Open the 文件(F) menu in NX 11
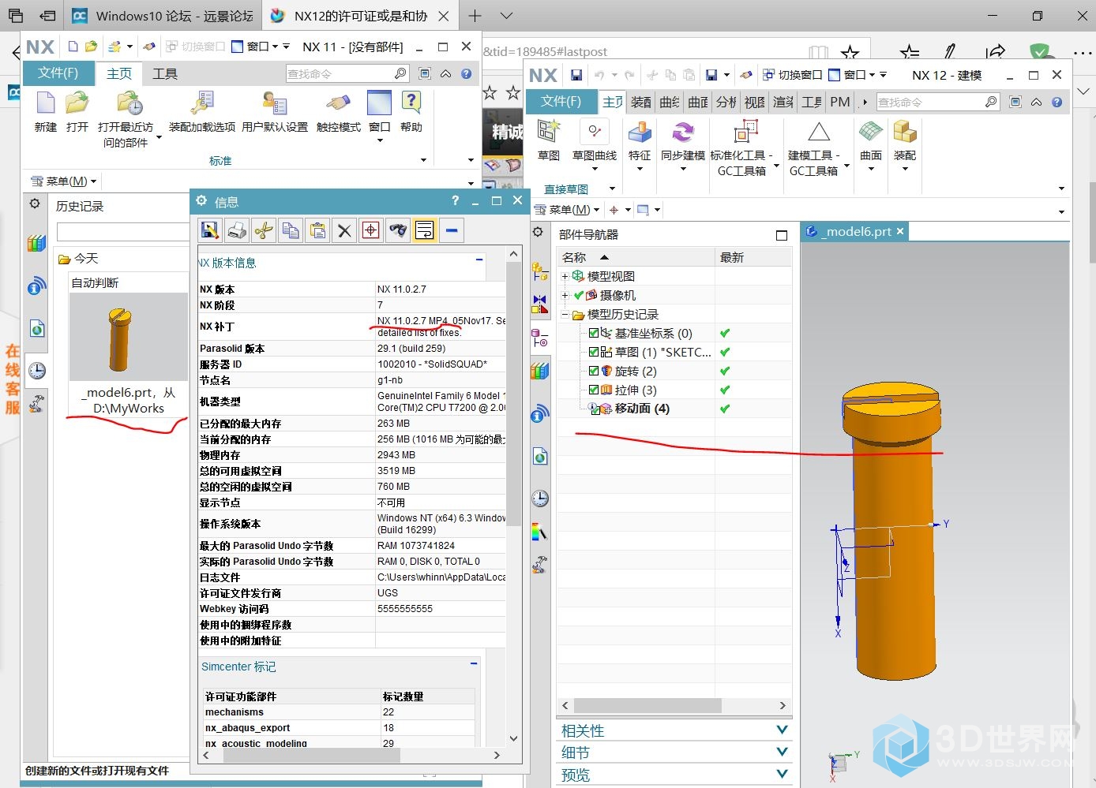1096x788 pixels. point(58,73)
